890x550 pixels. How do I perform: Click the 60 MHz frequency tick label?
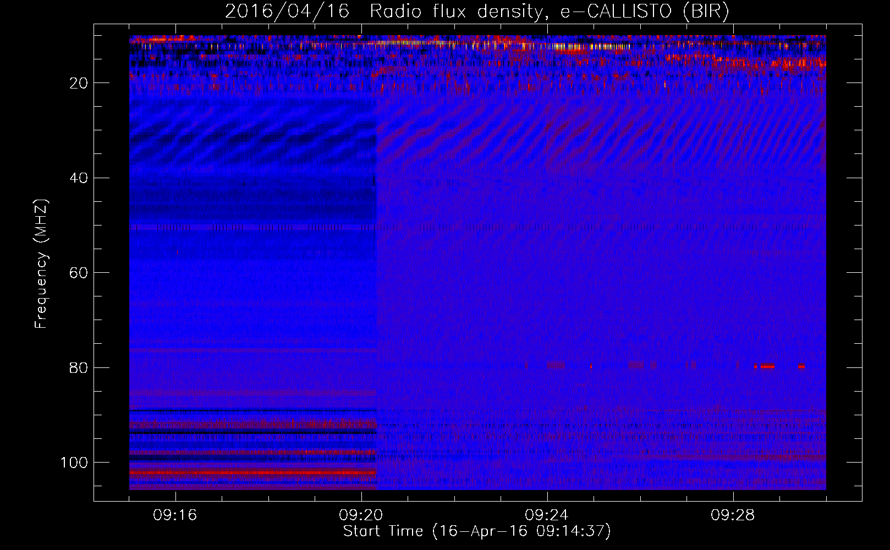tap(79, 273)
